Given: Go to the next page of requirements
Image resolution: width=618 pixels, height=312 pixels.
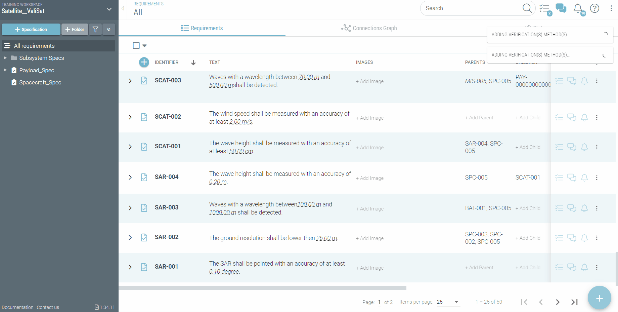Looking at the screenshot, I should coord(558,302).
